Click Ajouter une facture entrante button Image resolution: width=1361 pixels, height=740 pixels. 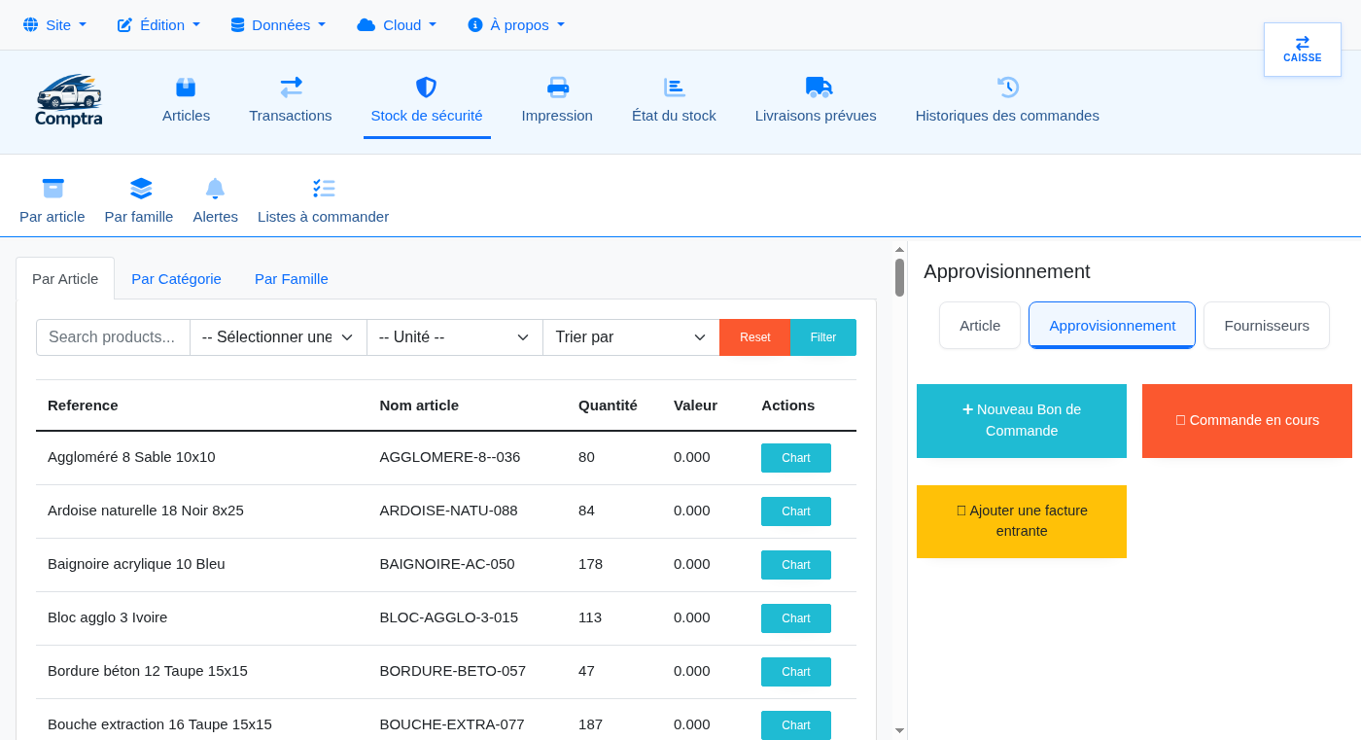pos(1022,521)
